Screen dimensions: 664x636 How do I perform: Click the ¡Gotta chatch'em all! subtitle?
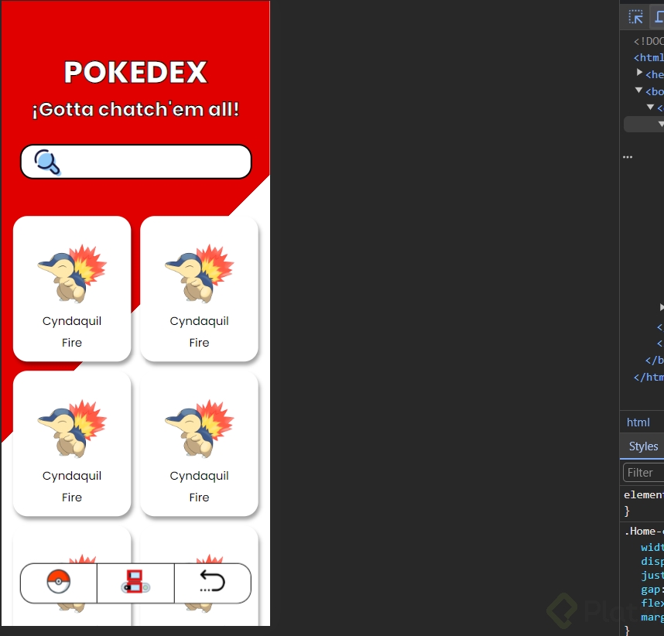[135, 110]
